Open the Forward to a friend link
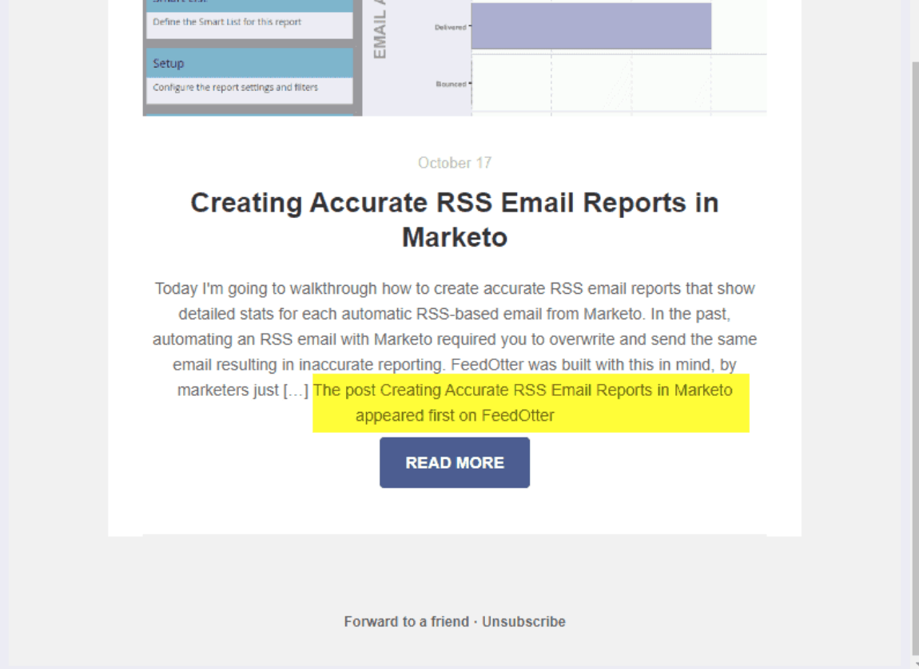919x669 pixels. pyautogui.click(x=406, y=621)
